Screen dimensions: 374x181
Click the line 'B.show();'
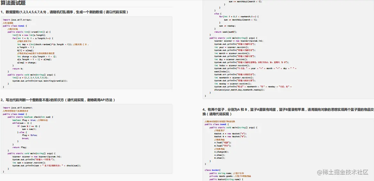pos(220,158)
